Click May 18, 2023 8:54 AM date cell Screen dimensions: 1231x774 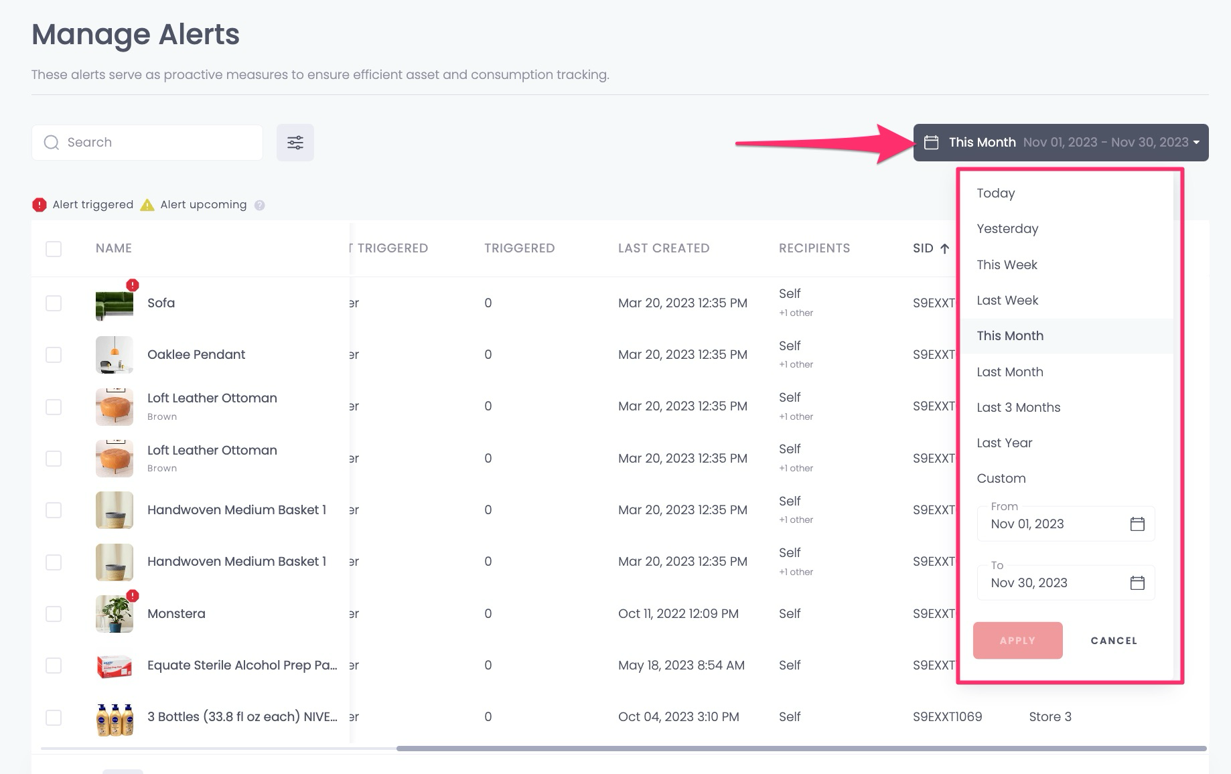681,666
